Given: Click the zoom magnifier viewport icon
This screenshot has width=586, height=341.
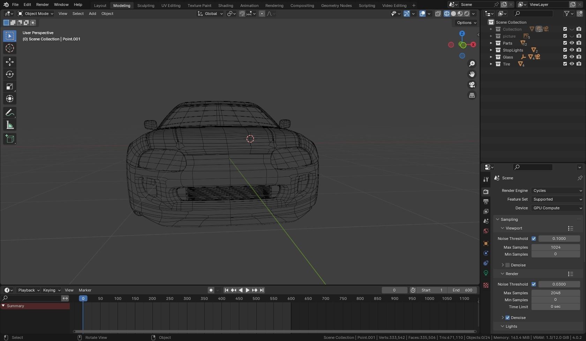Looking at the screenshot, I should click(x=472, y=64).
